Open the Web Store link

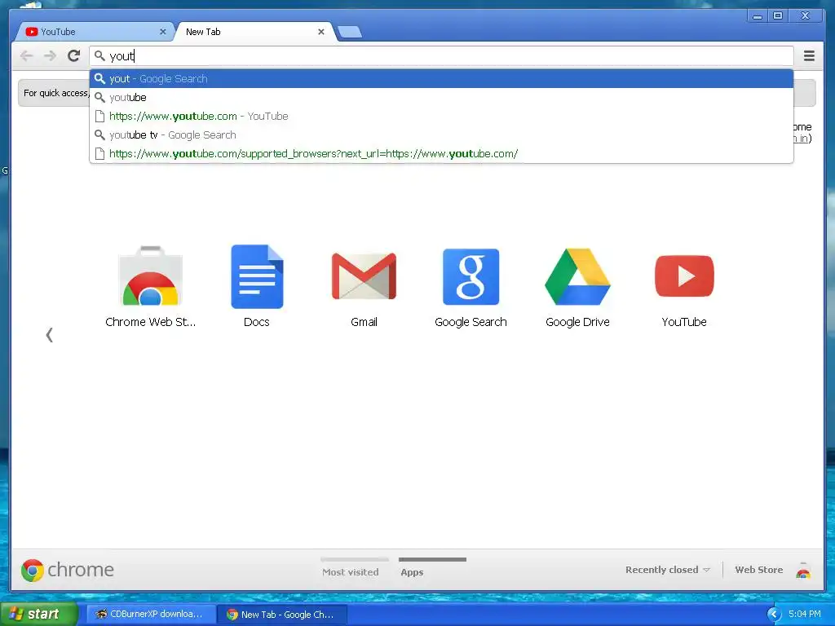click(x=759, y=570)
